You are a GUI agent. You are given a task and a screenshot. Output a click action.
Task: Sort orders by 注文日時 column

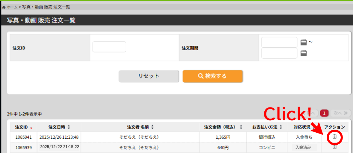(59, 127)
